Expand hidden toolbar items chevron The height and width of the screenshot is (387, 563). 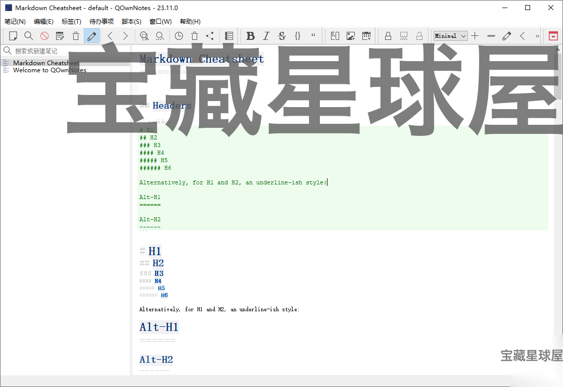click(537, 36)
